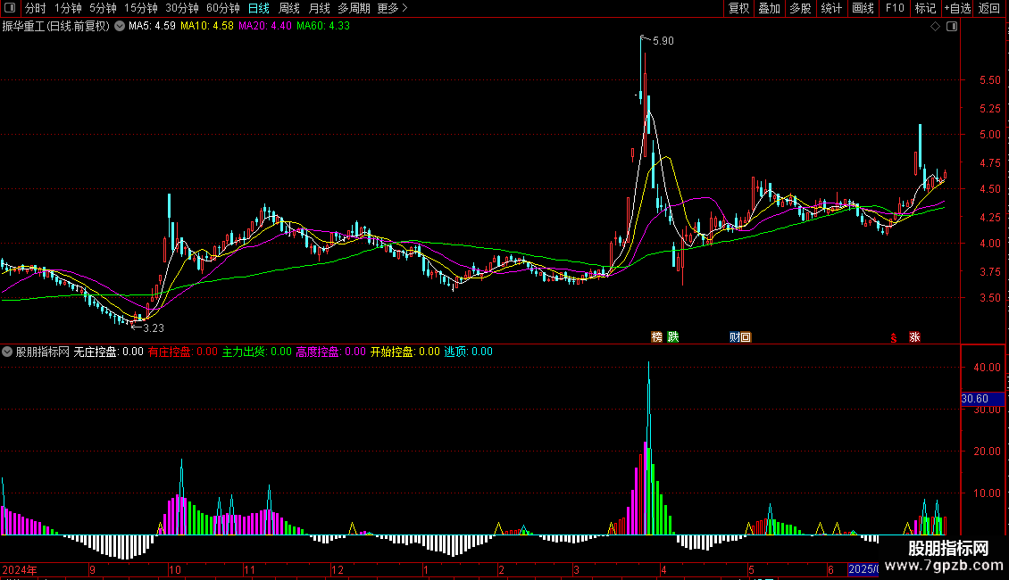Click month 12 on the timeline

[337, 569]
